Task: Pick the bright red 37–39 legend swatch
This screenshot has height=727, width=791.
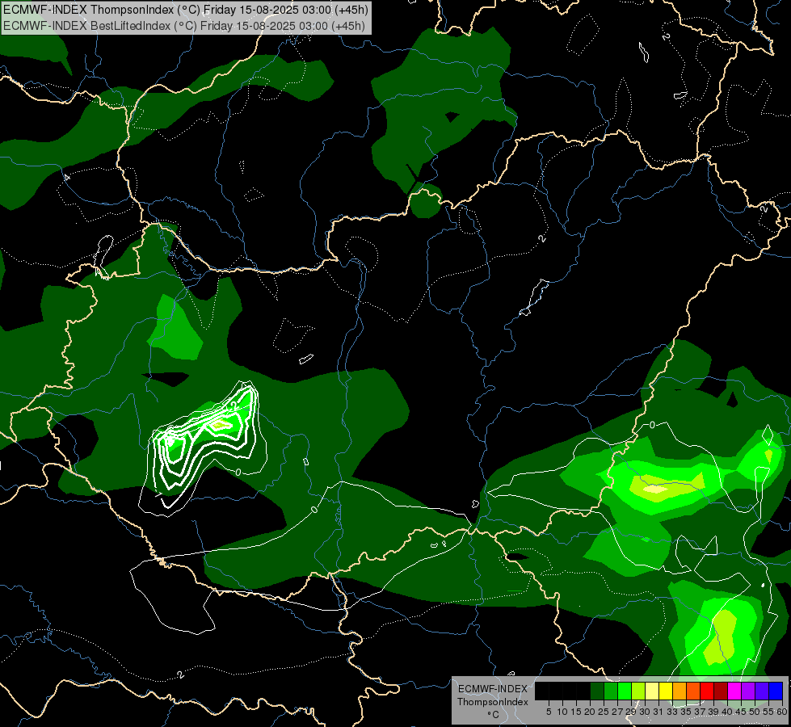Action: tap(707, 691)
